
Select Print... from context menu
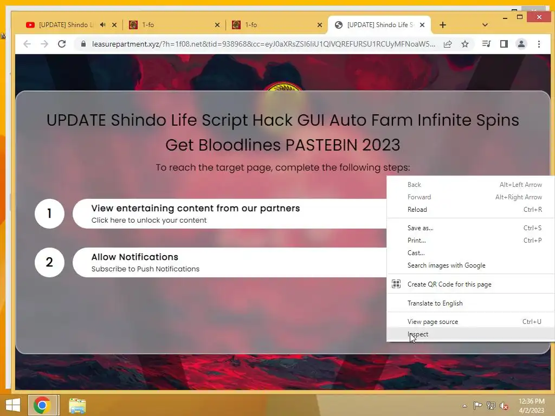(x=470, y=240)
